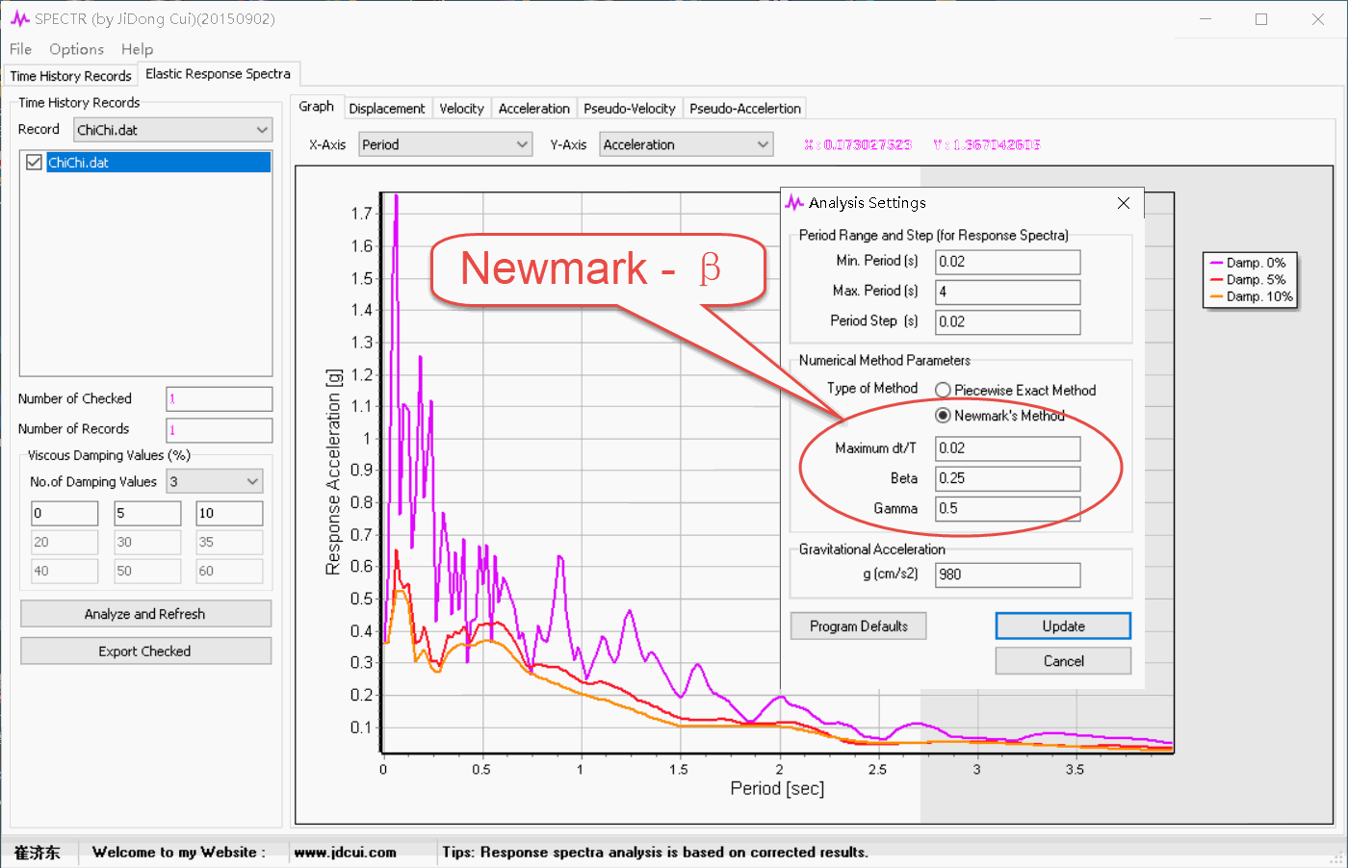Switch to the Pseudo-Velocity tab
The height and width of the screenshot is (868, 1348).
point(630,109)
